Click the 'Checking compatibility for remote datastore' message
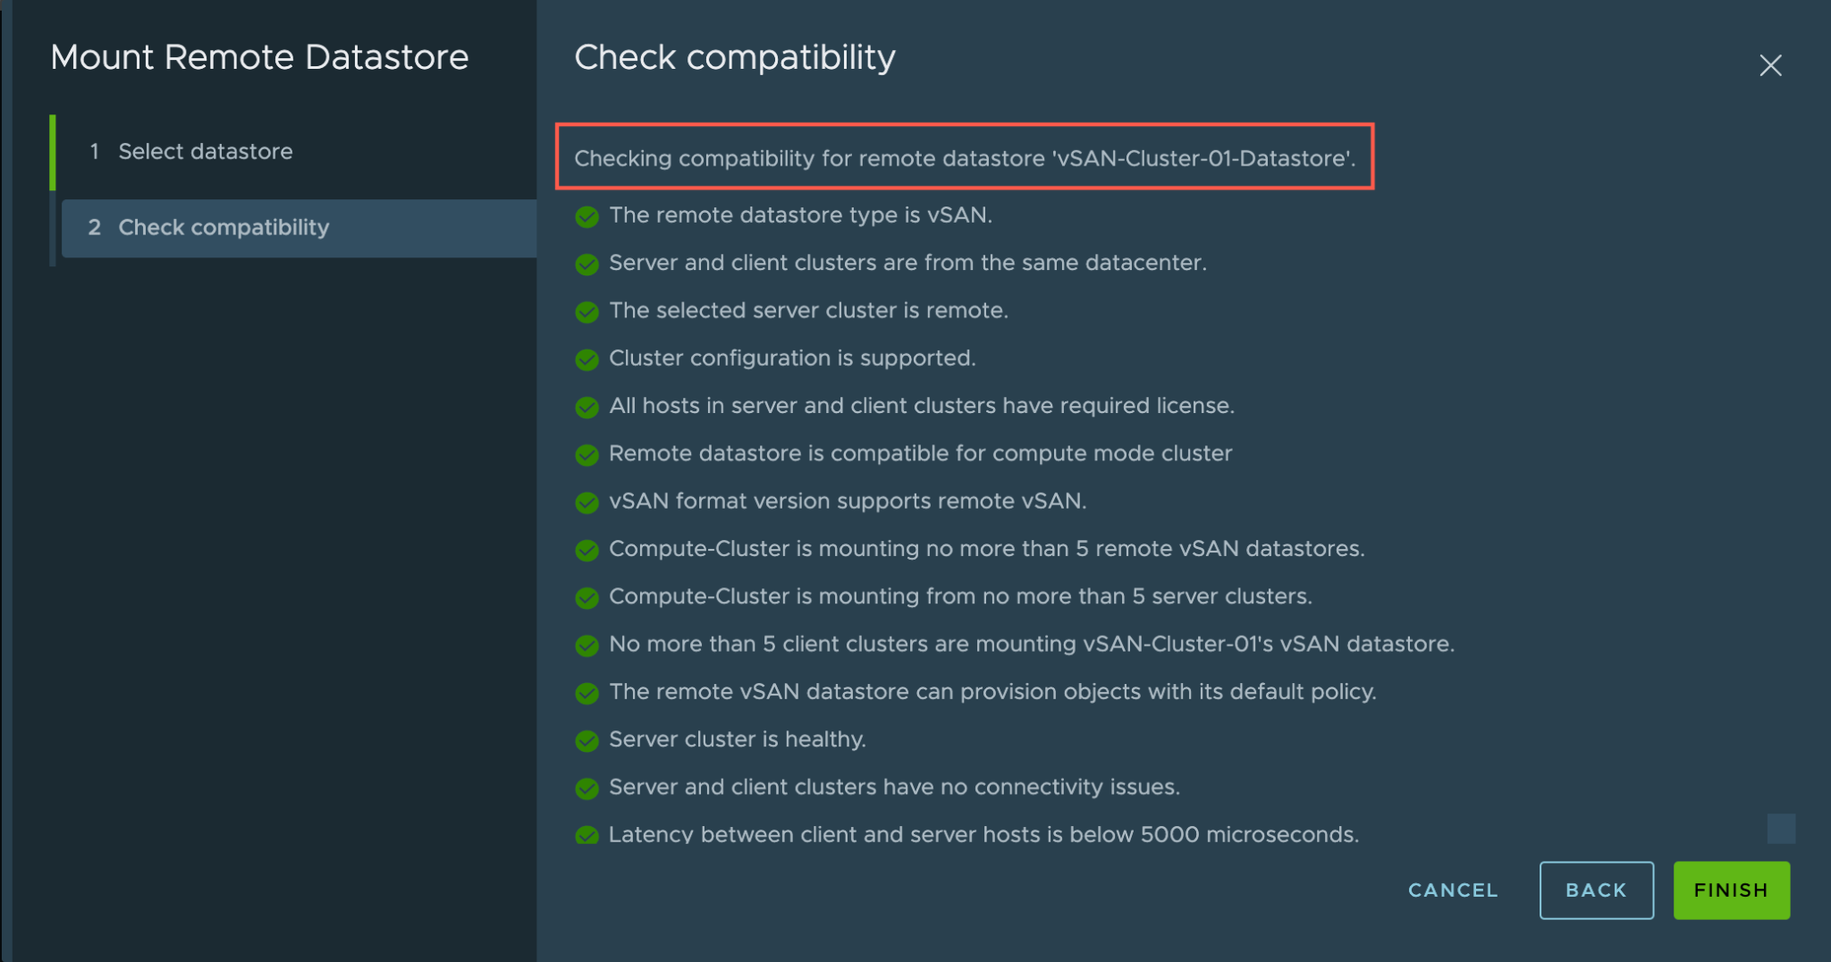The height and width of the screenshot is (962, 1831). click(965, 158)
